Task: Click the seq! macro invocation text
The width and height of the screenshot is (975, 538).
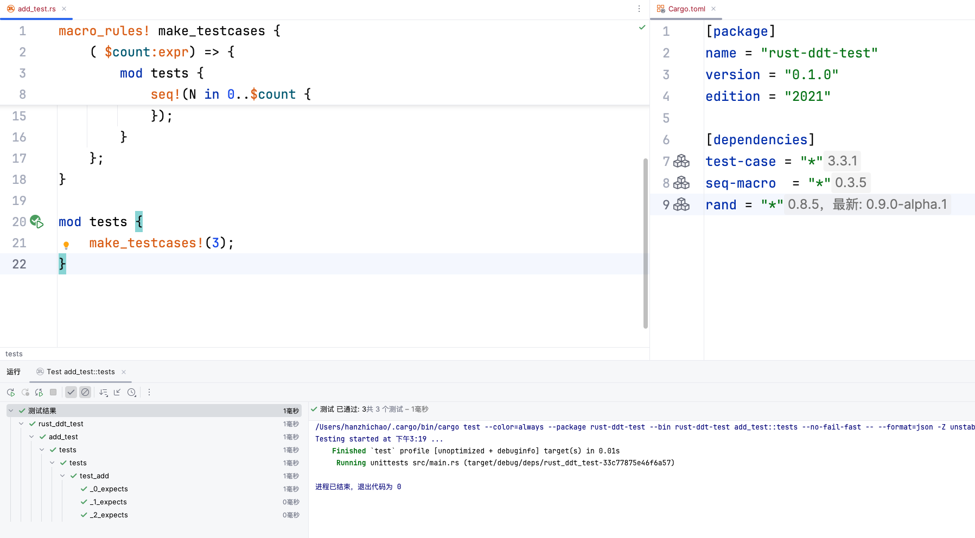Action: 165,94
